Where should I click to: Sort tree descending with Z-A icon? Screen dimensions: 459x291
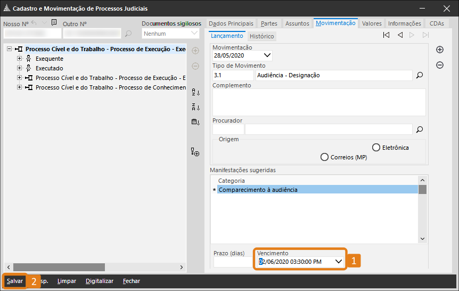point(195,107)
